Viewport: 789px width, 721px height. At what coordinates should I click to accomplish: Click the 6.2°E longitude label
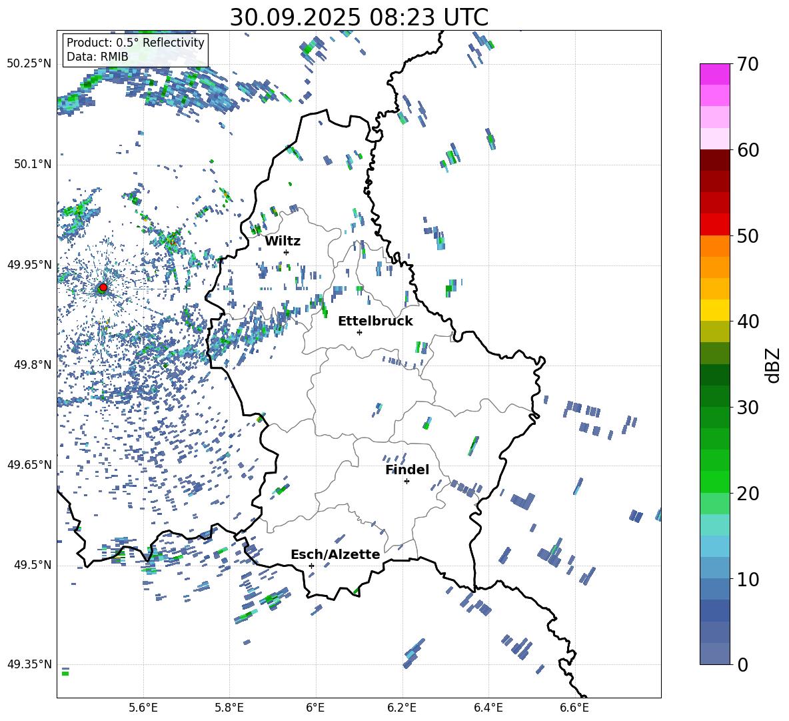(x=402, y=708)
